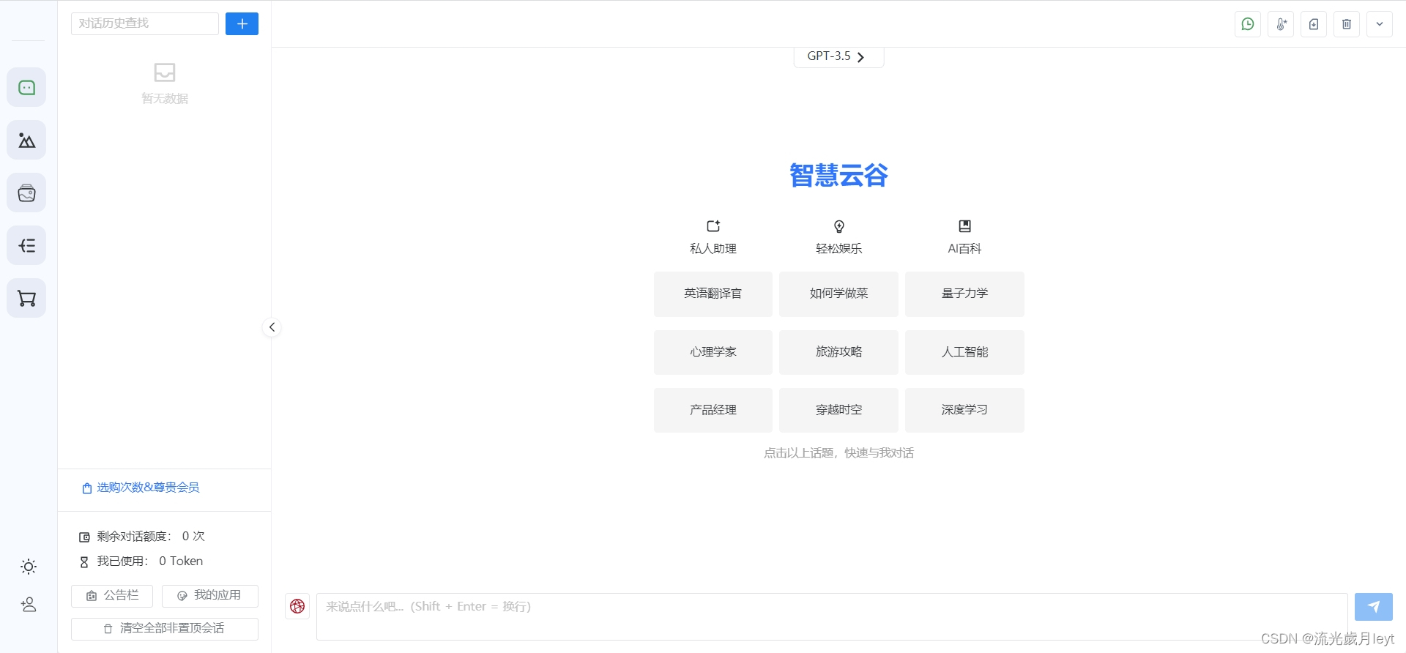Screen dimensions: 1406x653
Task: Select the 轻松娱乐 category tab
Action: tap(839, 237)
